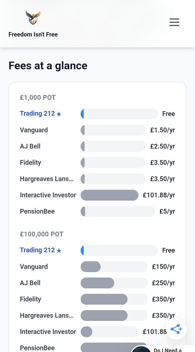The height and width of the screenshot is (352, 195).
Task: Click the Vanguard £150/yr bar
Action: click(114, 267)
